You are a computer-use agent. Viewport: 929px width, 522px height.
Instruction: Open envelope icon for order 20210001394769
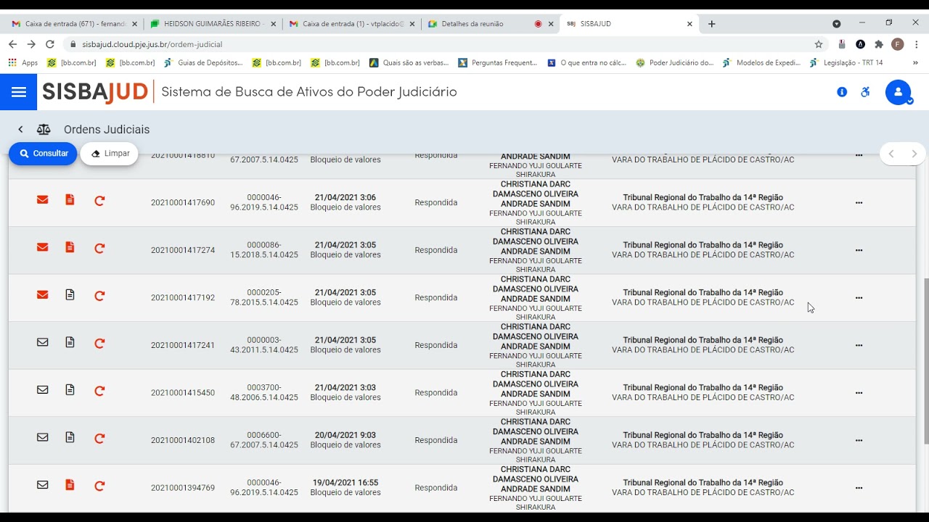[x=43, y=485]
